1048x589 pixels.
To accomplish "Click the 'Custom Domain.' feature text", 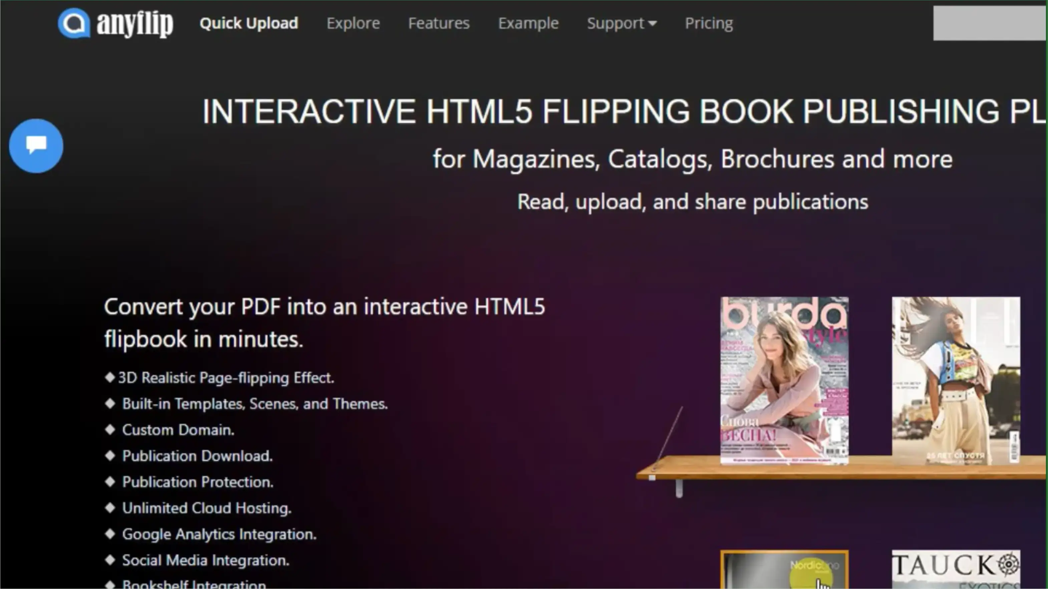I will (x=178, y=430).
